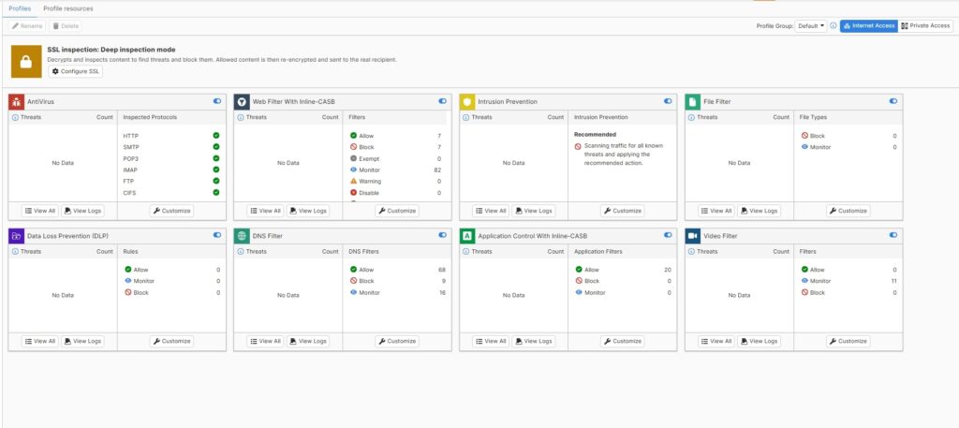
Task: Click the Data Loss Prevention icon
Action: [17, 236]
